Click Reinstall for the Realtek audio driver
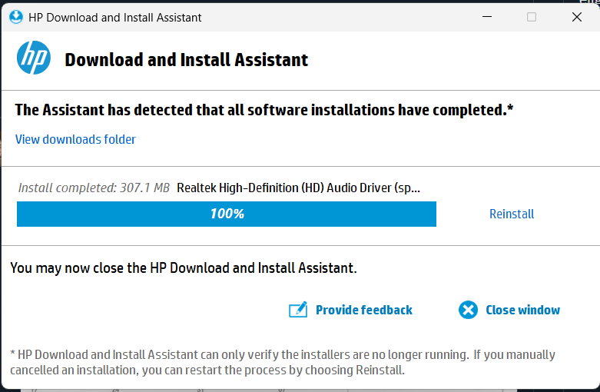 (512, 214)
